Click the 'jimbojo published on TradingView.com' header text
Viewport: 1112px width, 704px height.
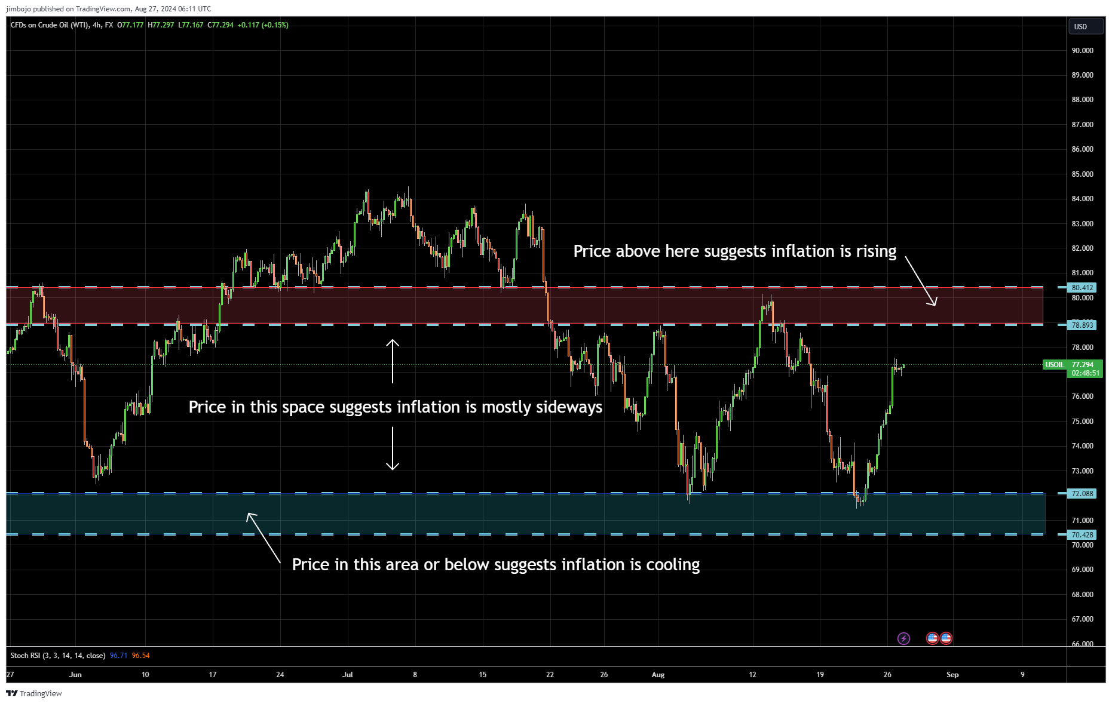[69, 9]
